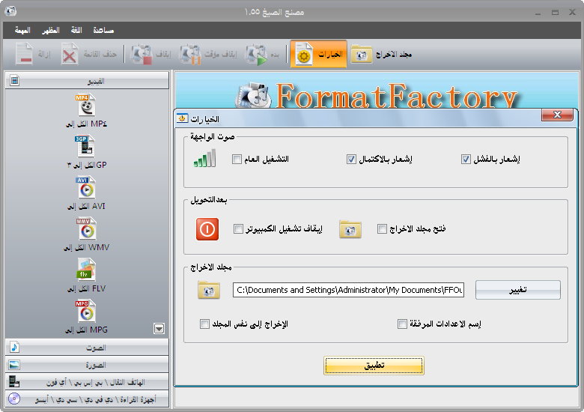Screen dimensions: 584x412
Task: Click the picture icon on the الصورة header
Action: coord(14,365)
